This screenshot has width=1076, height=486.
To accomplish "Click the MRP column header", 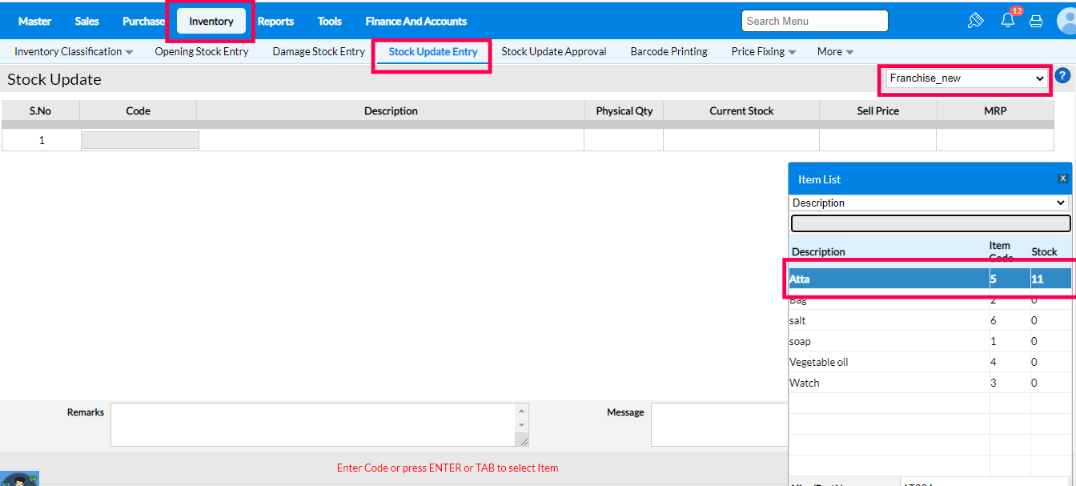I will [995, 111].
